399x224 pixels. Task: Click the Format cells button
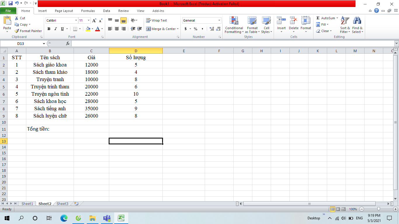[x=306, y=25]
